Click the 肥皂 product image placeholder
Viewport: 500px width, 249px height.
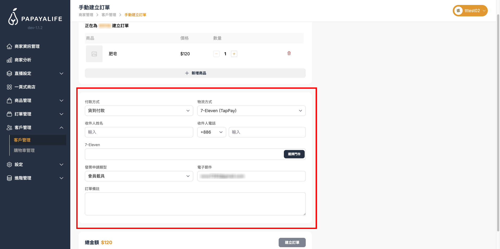pyautogui.click(x=94, y=54)
